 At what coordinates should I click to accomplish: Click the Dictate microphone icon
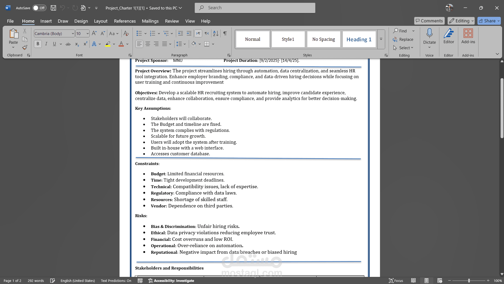[x=429, y=33]
